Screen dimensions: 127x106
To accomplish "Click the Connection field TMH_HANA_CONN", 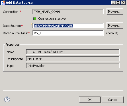I will point(68,12).
